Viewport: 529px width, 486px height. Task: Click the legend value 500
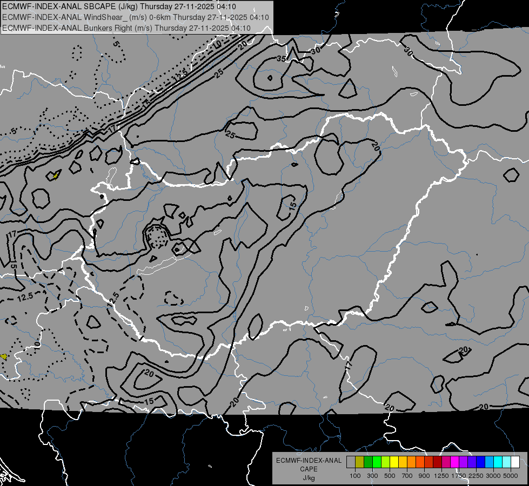(x=390, y=476)
